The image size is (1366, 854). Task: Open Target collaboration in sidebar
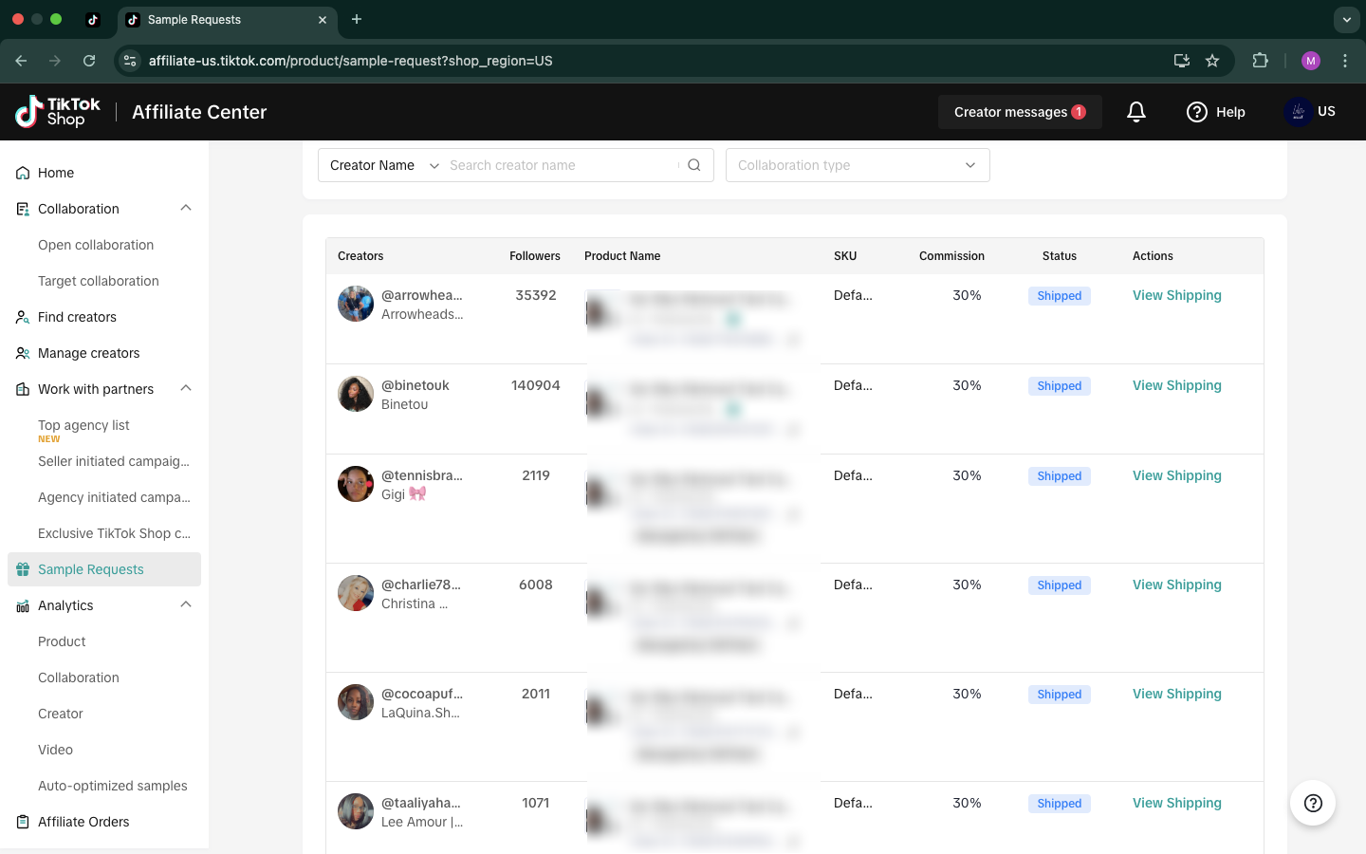[99, 281]
